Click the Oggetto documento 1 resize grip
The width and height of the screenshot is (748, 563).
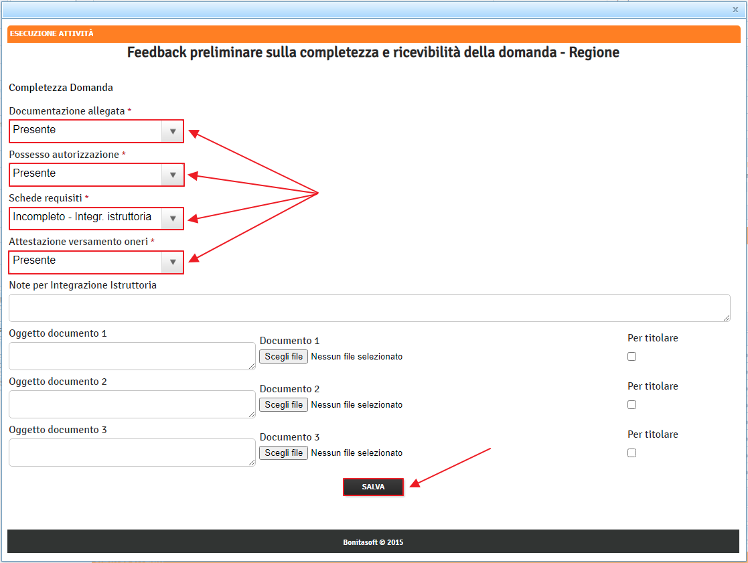pyautogui.click(x=252, y=366)
